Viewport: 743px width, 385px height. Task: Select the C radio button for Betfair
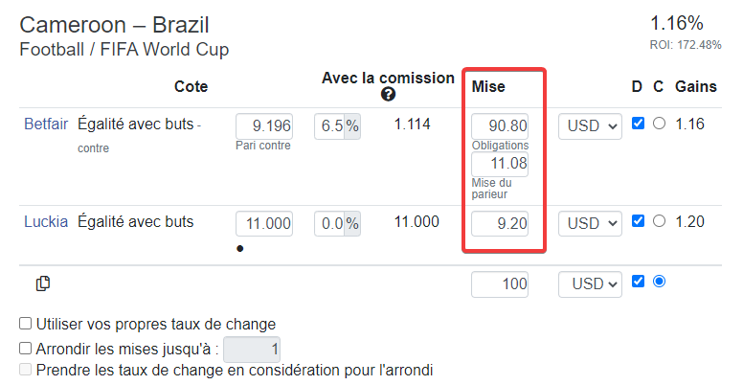click(x=659, y=124)
